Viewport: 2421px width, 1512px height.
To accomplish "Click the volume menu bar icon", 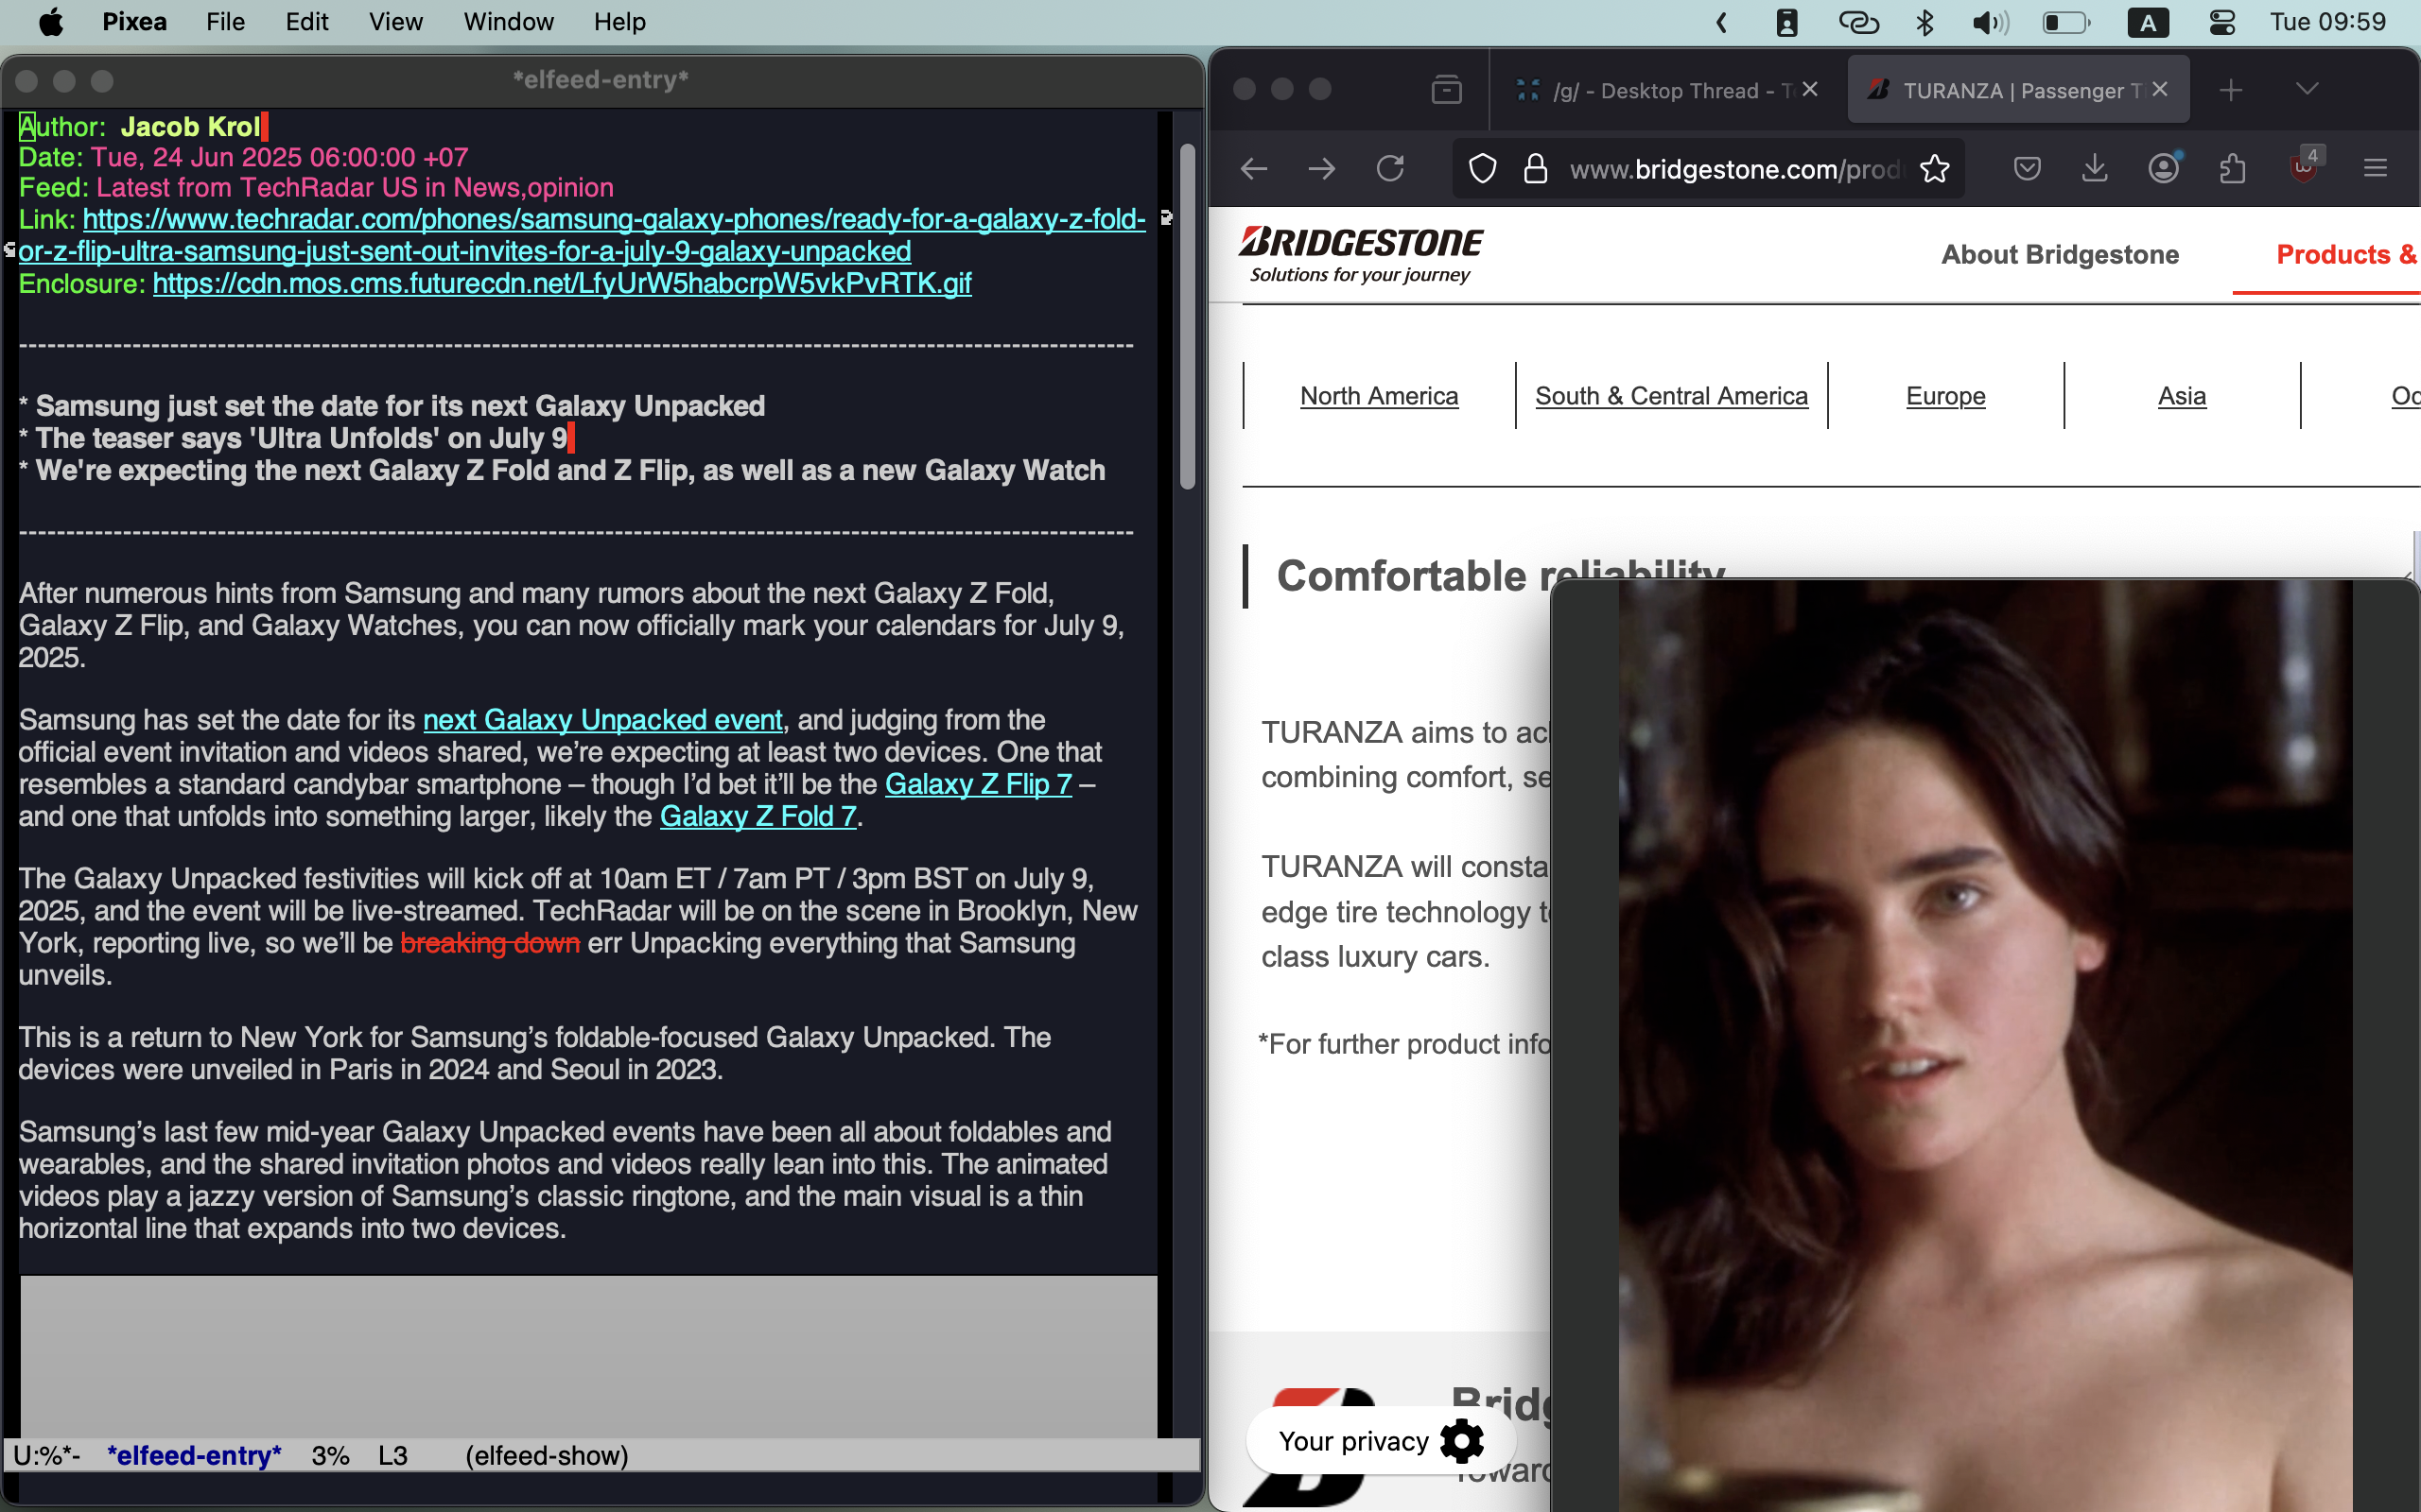I will coord(1990,22).
